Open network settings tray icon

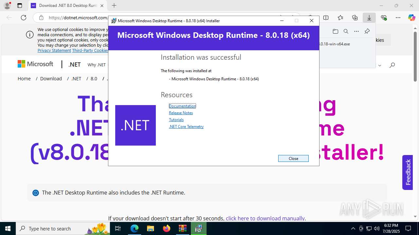tap(369, 228)
